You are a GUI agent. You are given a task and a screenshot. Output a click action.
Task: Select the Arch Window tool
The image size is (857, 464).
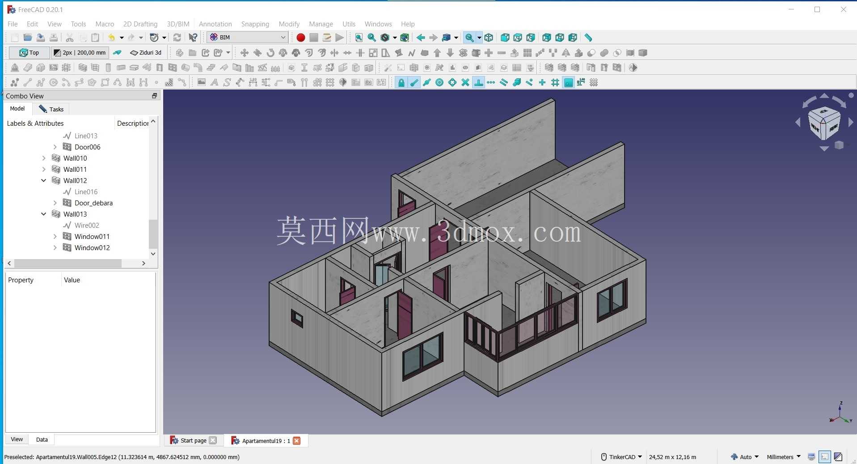pos(173,68)
